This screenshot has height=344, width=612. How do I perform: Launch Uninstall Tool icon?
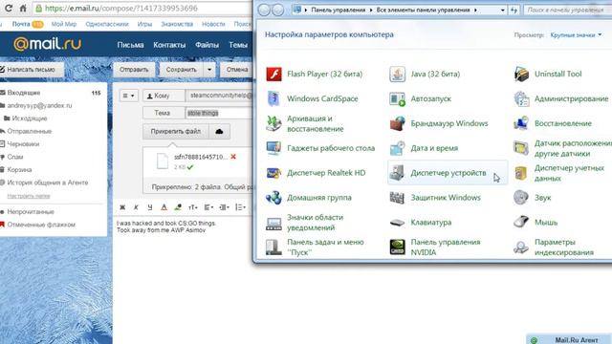[x=521, y=74]
